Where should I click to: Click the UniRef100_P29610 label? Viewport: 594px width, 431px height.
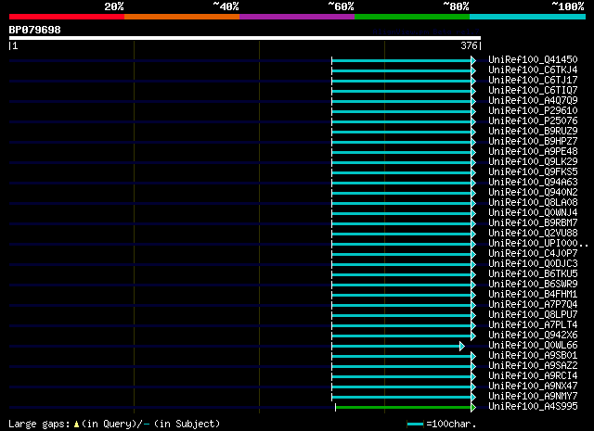[533, 111]
